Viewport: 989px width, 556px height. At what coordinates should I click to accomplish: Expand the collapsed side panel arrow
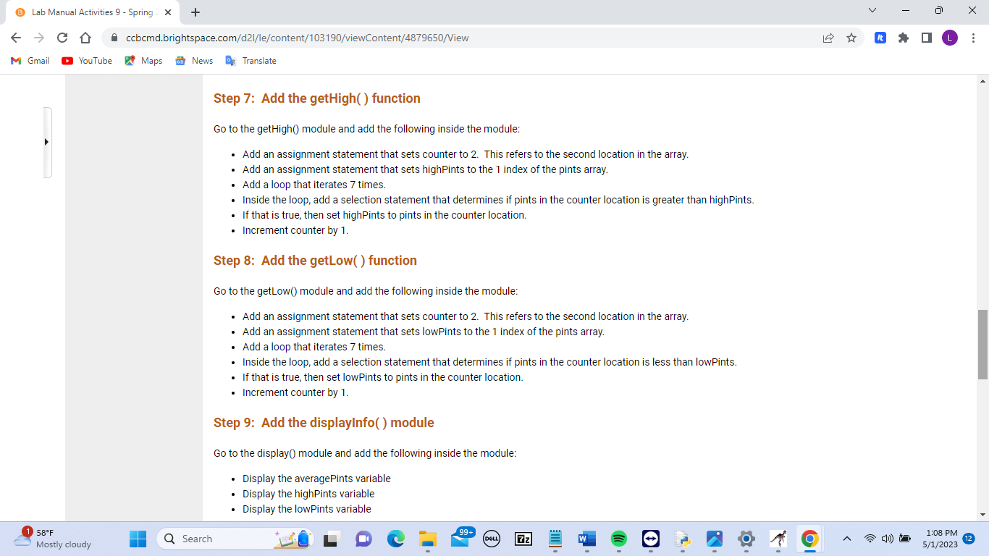pyautogui.click(x=46, y=142)
